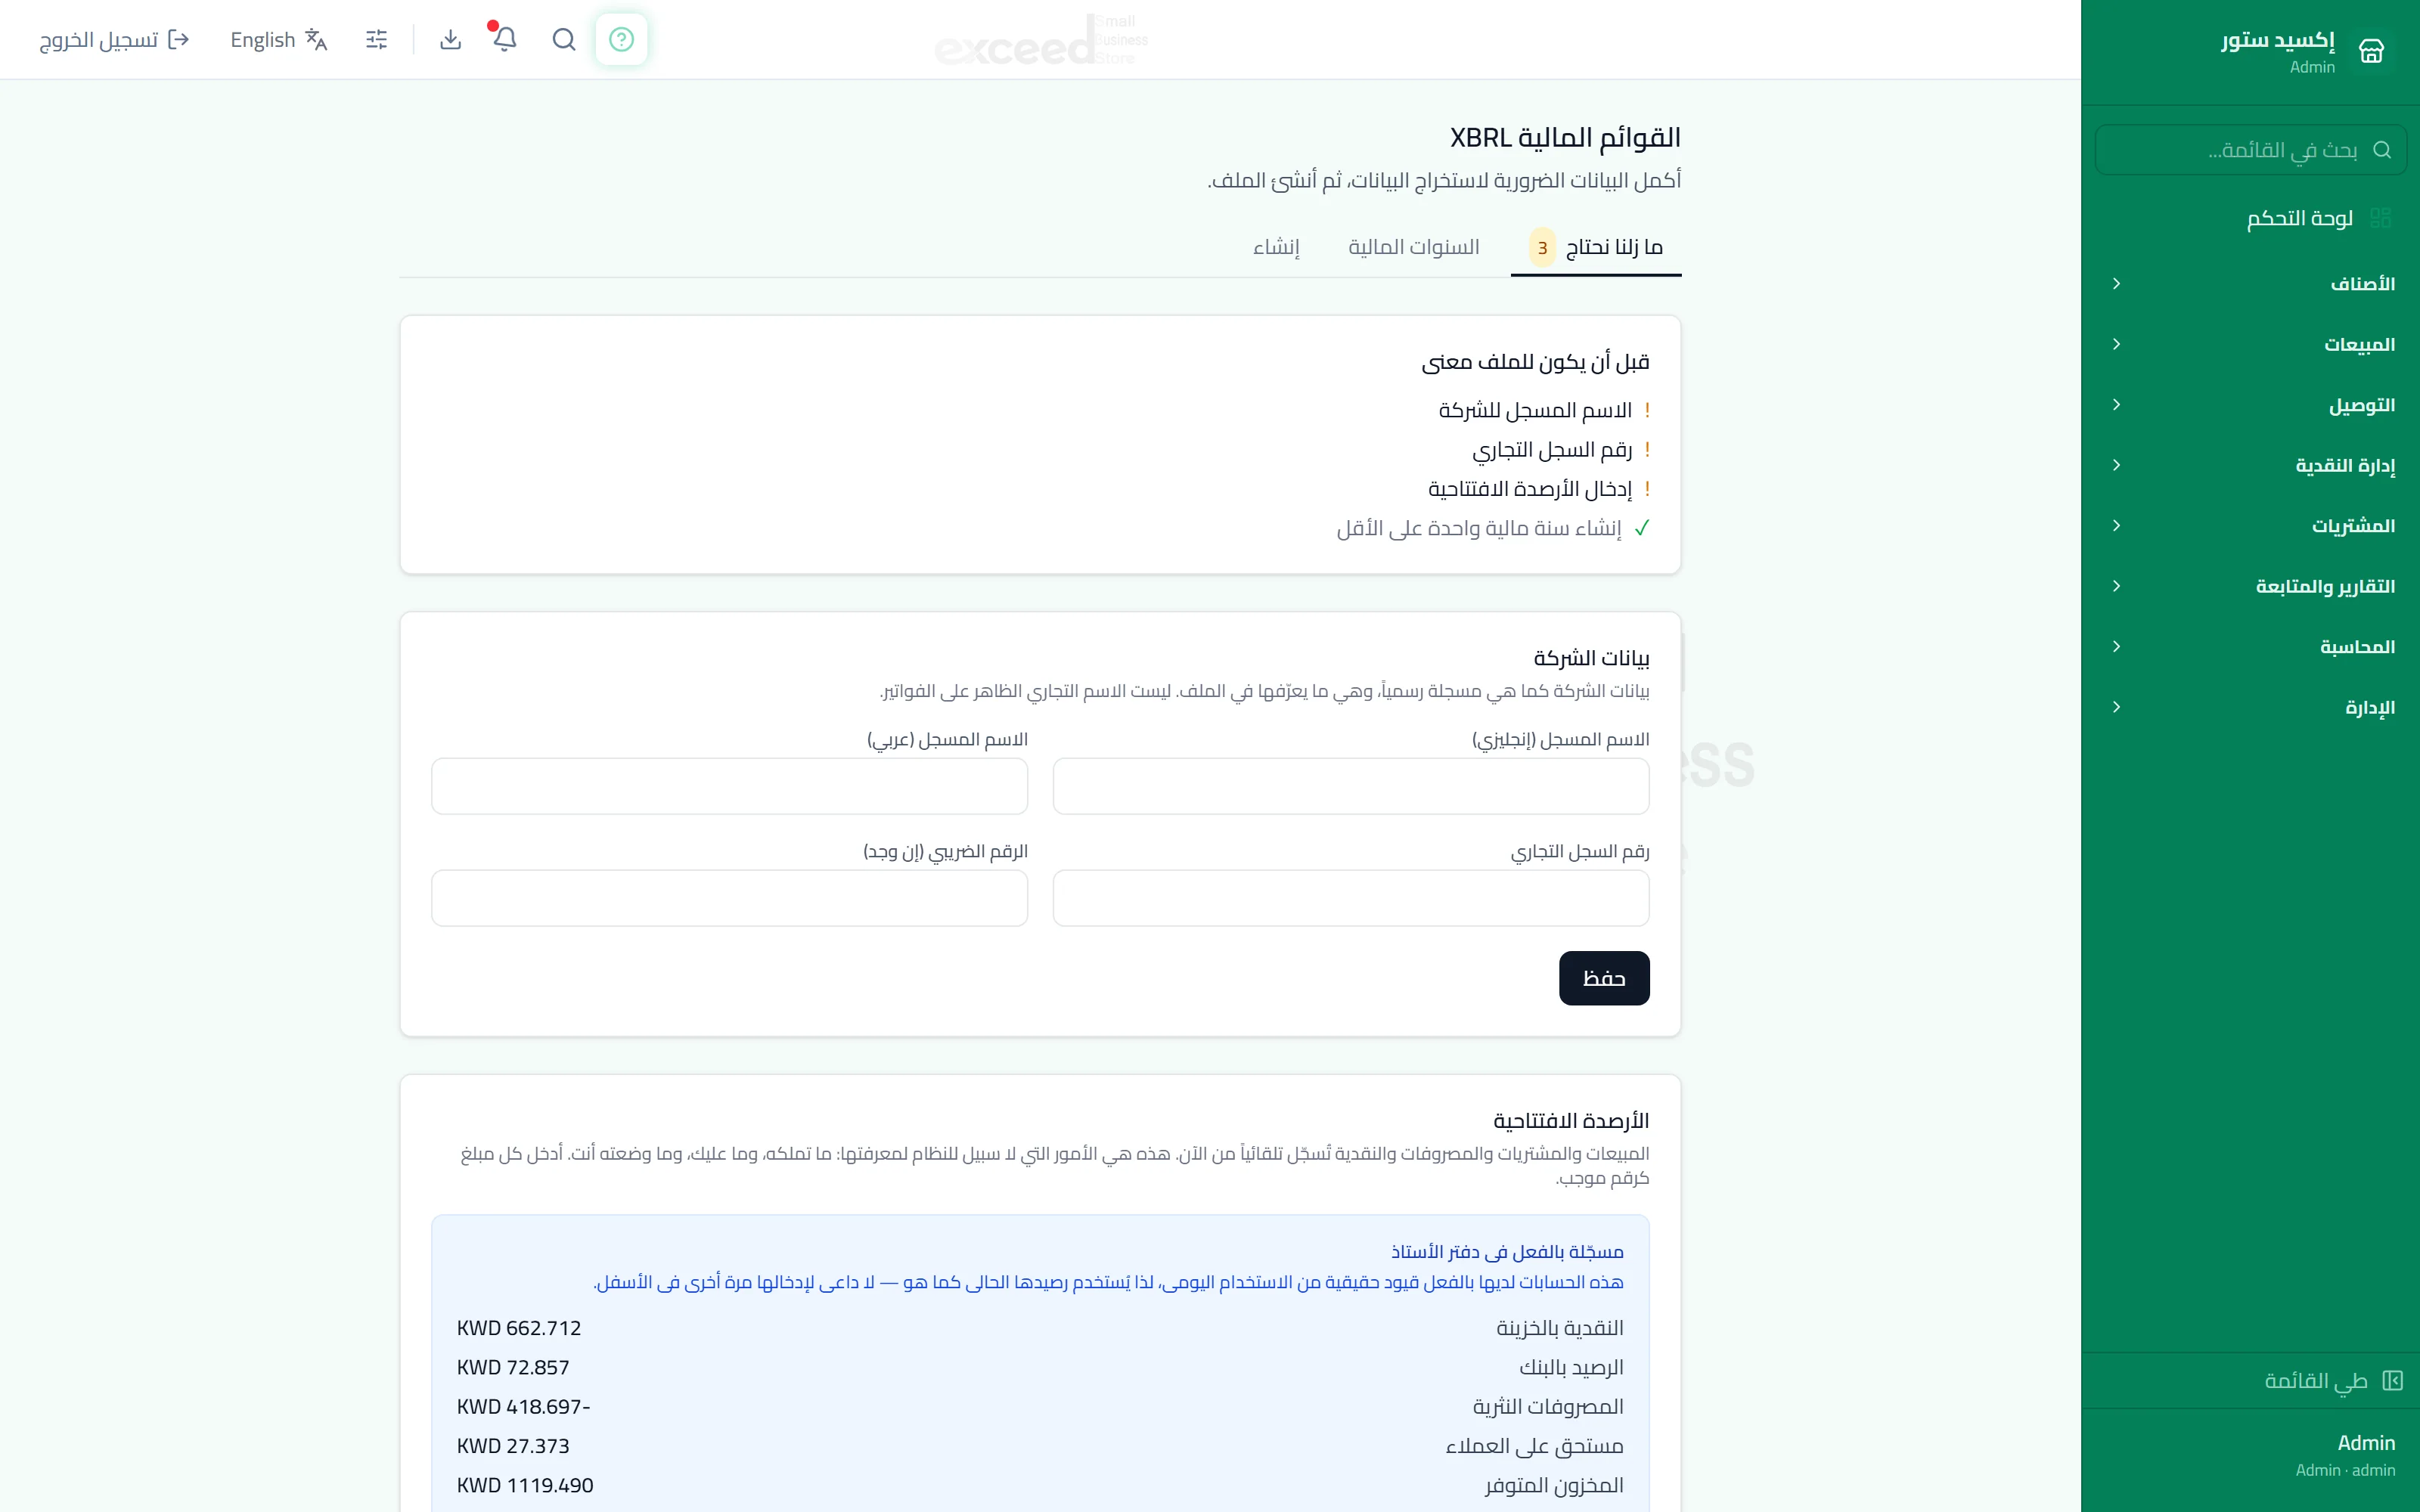
Task: Click the بيانات الشركة section heading
Action: pyautogui.click(x=1591, y=658)
